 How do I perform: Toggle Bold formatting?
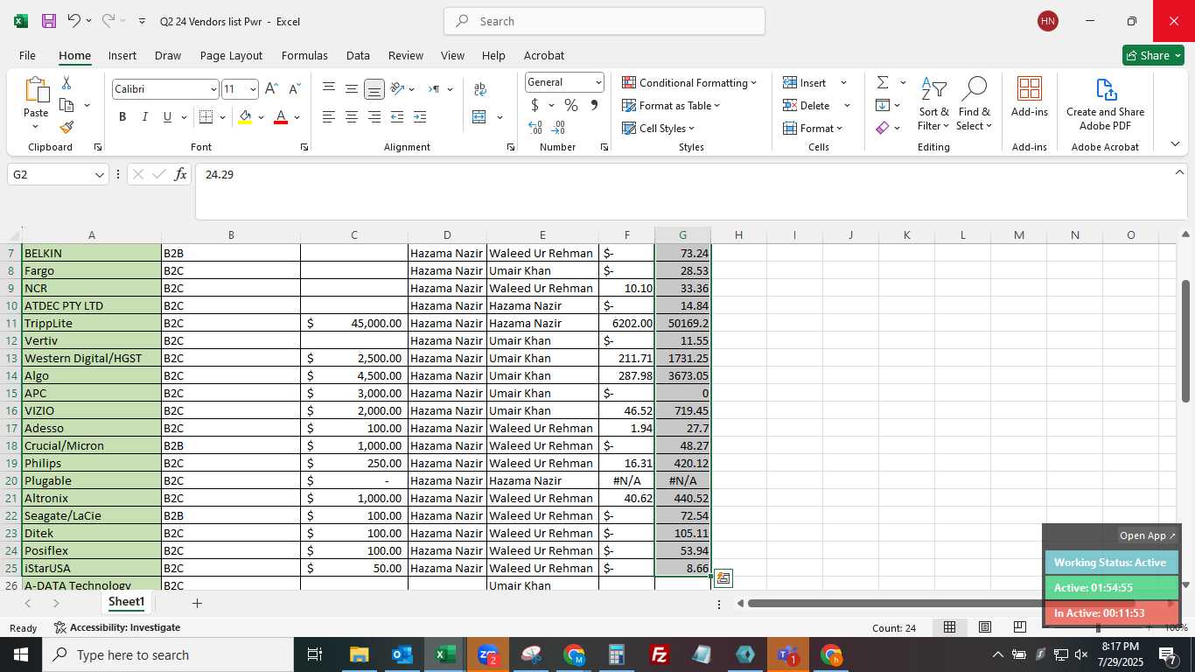coord(122,117)
